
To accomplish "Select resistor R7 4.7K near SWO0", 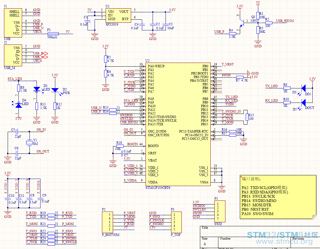I will tap(240, 77).
